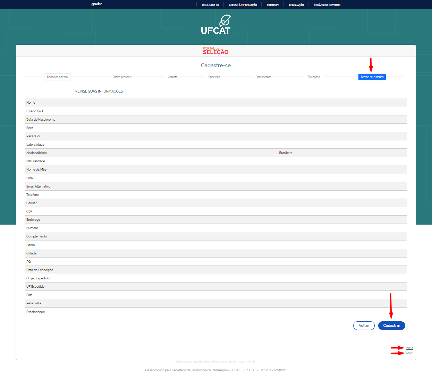Viewport: 432px width, 374px height.
Task: Go to Dados de acesso step
Action: click(x=57, y=77)
